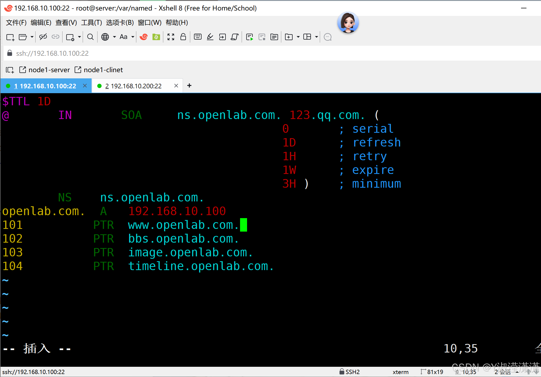Click the chat bubble help icon
Screen dimensions: 541x377
(x=328, y=37)
